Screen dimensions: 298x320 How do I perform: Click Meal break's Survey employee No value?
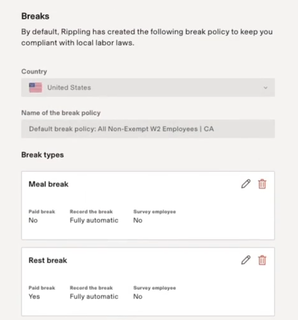[138, 220]
